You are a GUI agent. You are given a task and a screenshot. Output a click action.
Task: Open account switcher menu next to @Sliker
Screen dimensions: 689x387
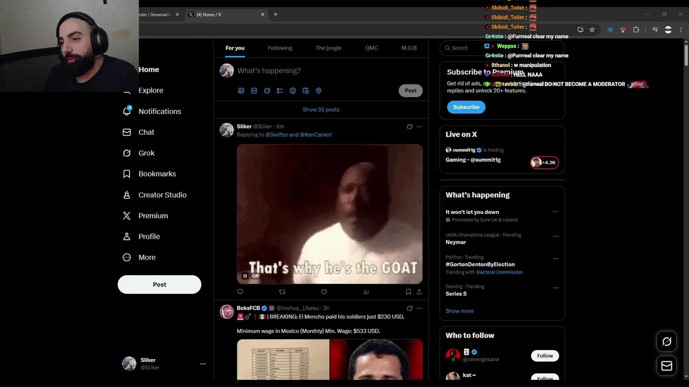click(203, 364)
